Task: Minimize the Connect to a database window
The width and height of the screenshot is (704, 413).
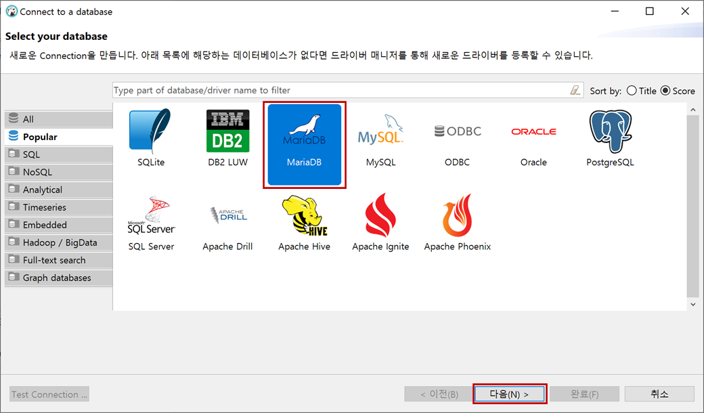Action: click(x=615, y=12)
